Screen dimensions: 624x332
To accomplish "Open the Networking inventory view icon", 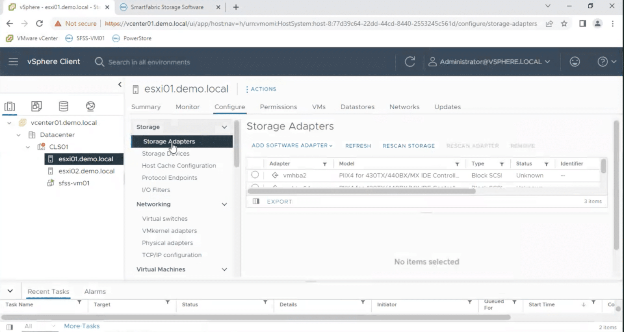I will tap(90, 106).
